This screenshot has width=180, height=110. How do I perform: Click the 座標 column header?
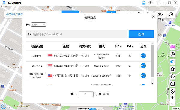66,46
